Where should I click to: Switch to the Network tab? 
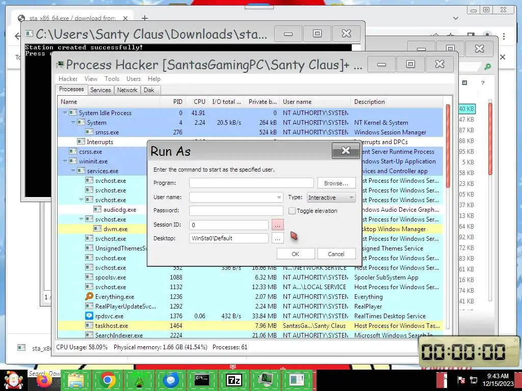pyautogui.click(x=127, y=90)
